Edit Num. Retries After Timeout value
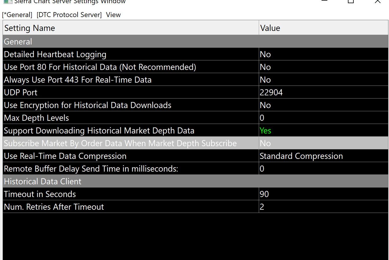Image resolution: width=389 pixels, height=260 pixels. pos(262,207)
